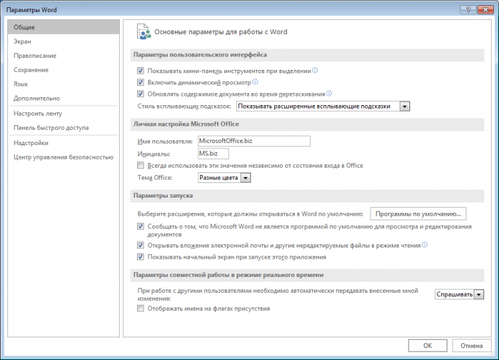Confirm settings with OK button
The height and width of the screenshot is (360, 499).
tap(427, 345)
